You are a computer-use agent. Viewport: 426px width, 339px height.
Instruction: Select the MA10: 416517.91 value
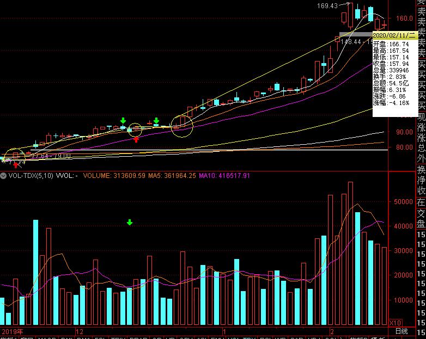(x=224, y=176)
